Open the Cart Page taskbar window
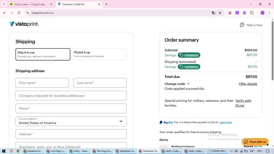 pyautogui.click(x=56, y=151)
